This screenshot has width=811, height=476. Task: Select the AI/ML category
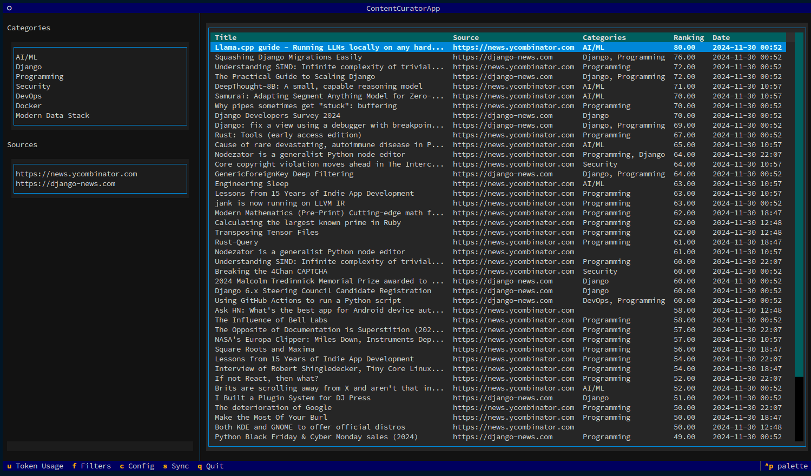coord(27,57)
